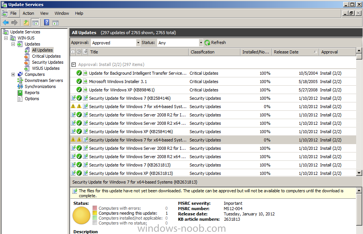The image size is (363, 234).
Task: Click the Reports node icon
Action: click(x=20, y=93)
